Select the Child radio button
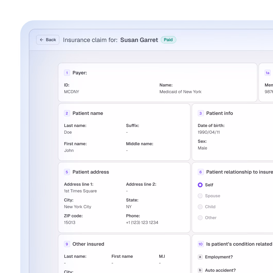 point(200,207)
